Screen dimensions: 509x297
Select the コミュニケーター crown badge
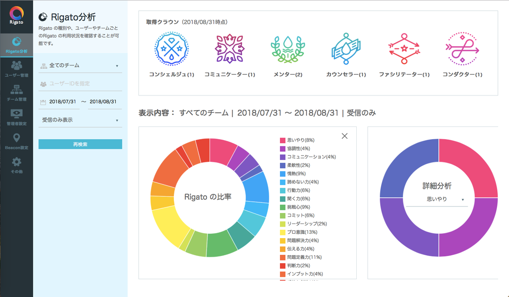[229, 54]
